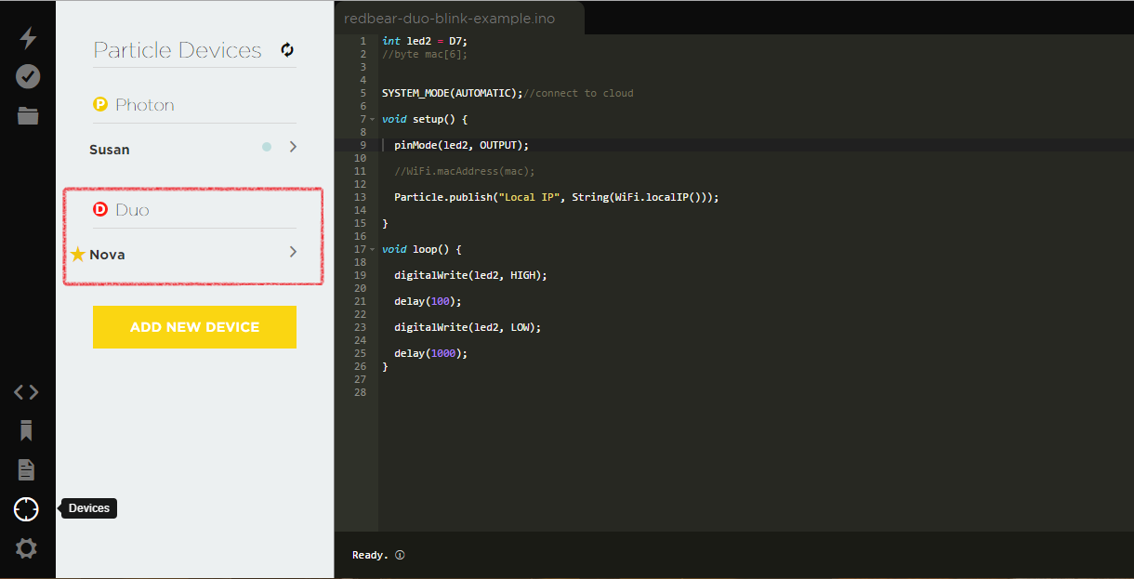Click line number 13 in gutter
1134x579 pixels.
pyautogui.click(x=360, y=197)
